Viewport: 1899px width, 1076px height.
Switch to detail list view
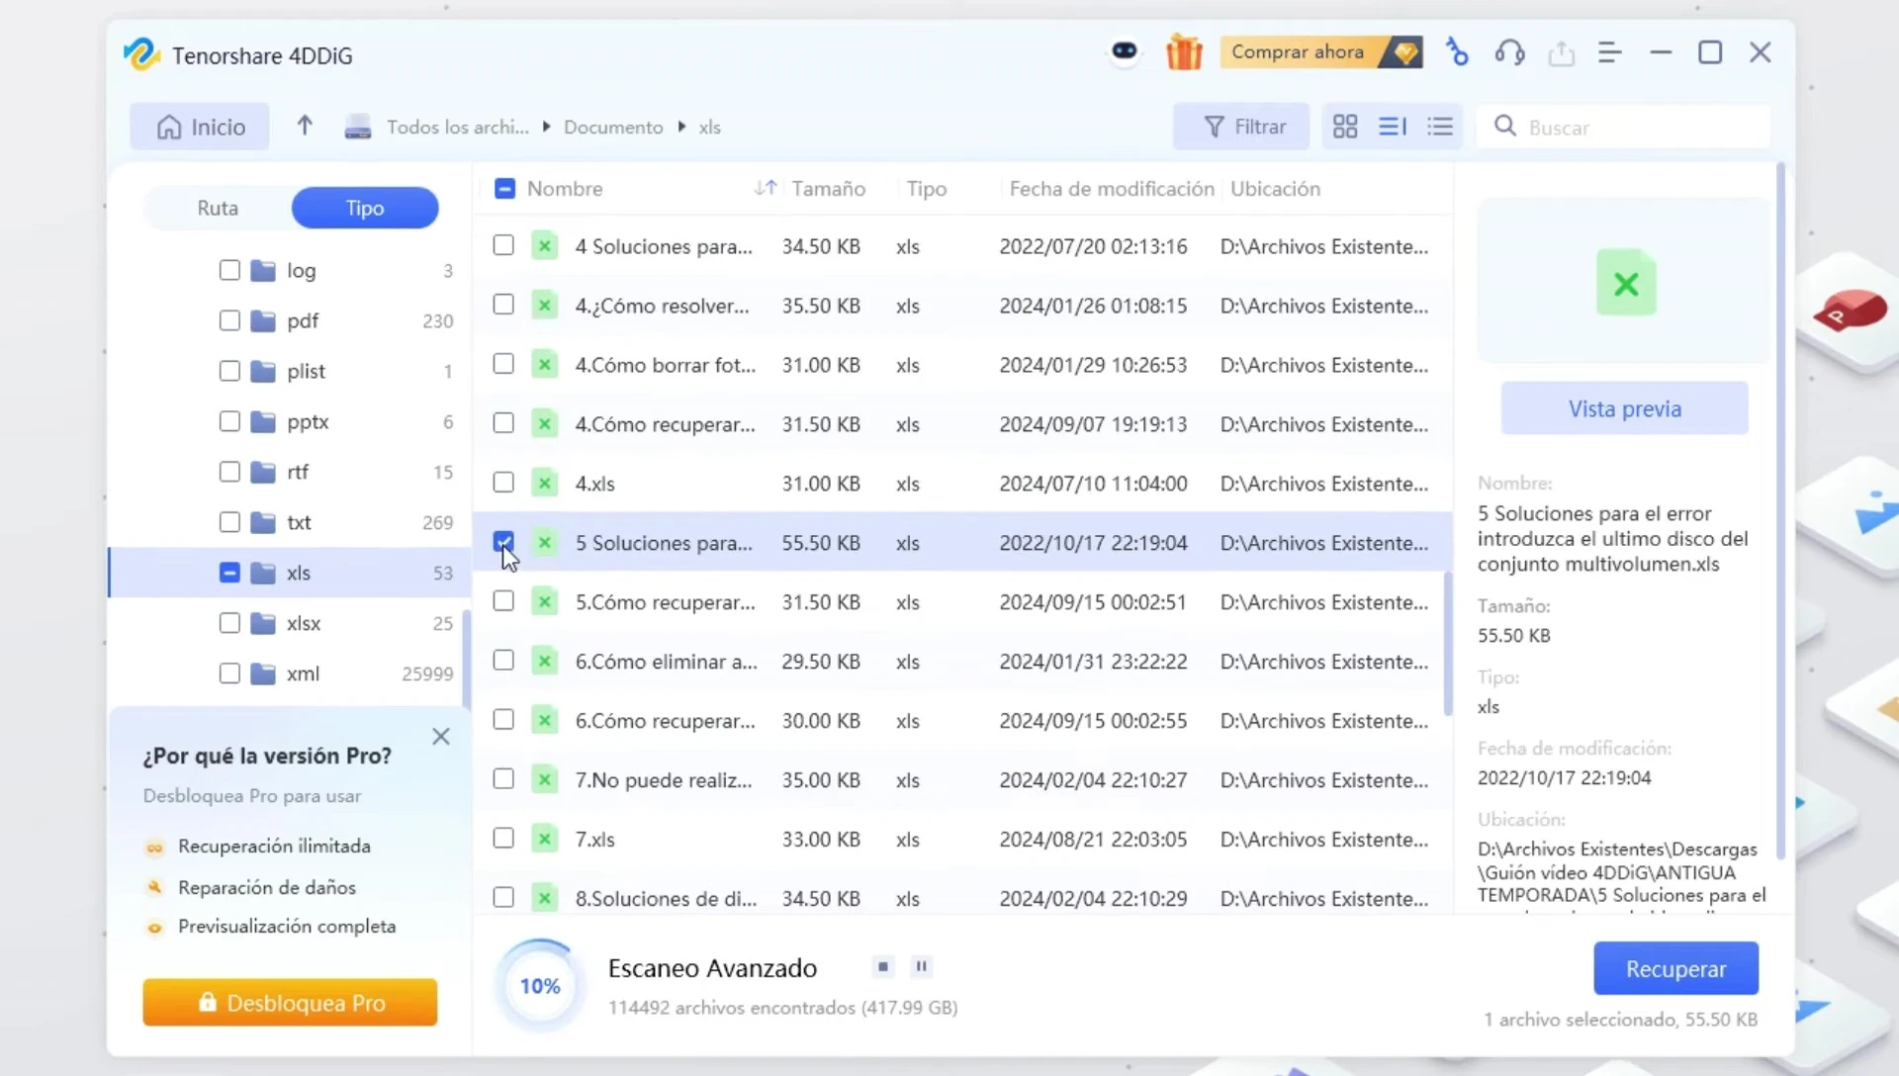point(1393,127)
